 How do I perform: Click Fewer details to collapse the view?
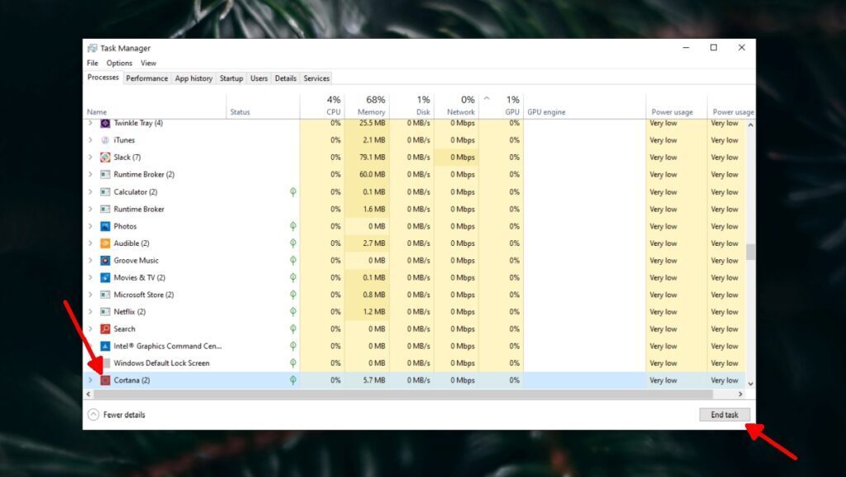coord(122,414)
